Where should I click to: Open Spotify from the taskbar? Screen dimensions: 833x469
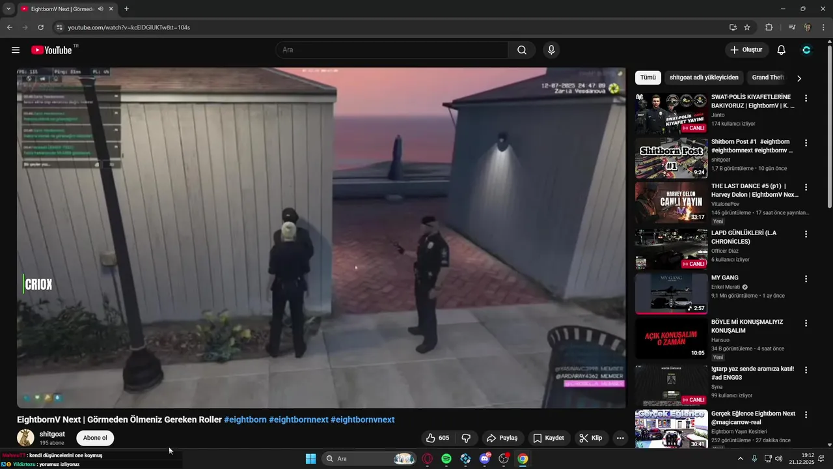pos(446,459)
